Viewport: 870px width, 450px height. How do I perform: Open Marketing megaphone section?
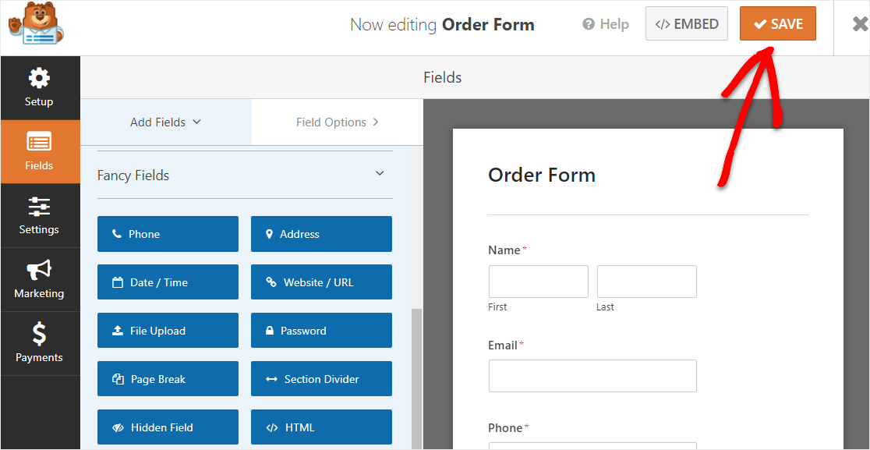[x=39, y=279]
